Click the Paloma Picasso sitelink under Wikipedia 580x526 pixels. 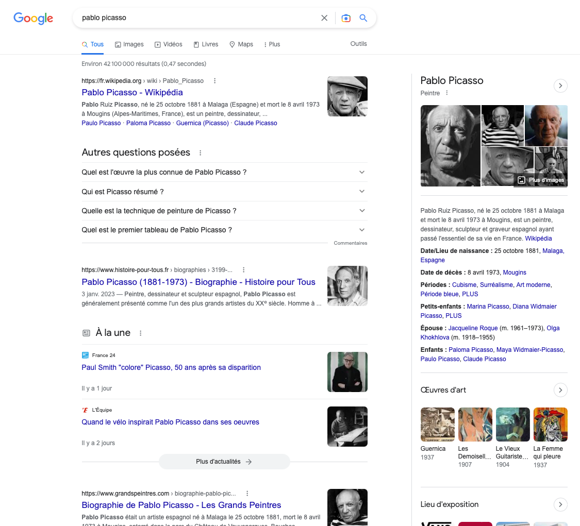click(x=148, y=123)
